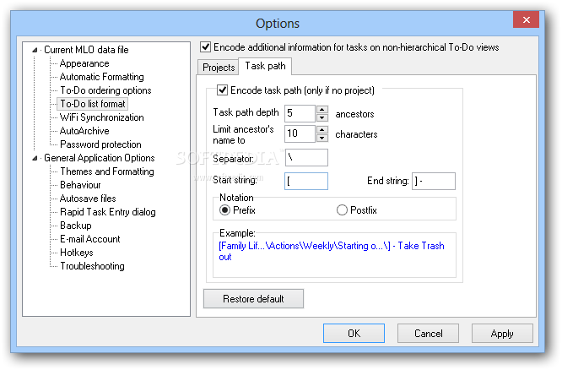
Task: Select the Prefix notation option
Action: (224, 210)
